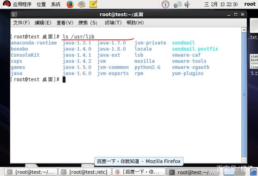The width and height of the screenshot is (258, 176).
Task: Click the terminal scrollbar up arrow
Action: point(244,30)
